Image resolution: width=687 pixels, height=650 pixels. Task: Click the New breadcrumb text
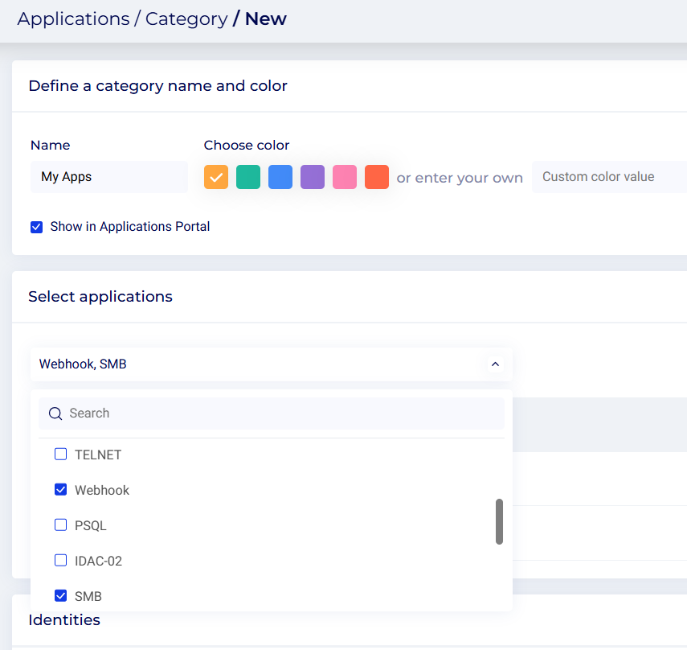coord(265,19)
